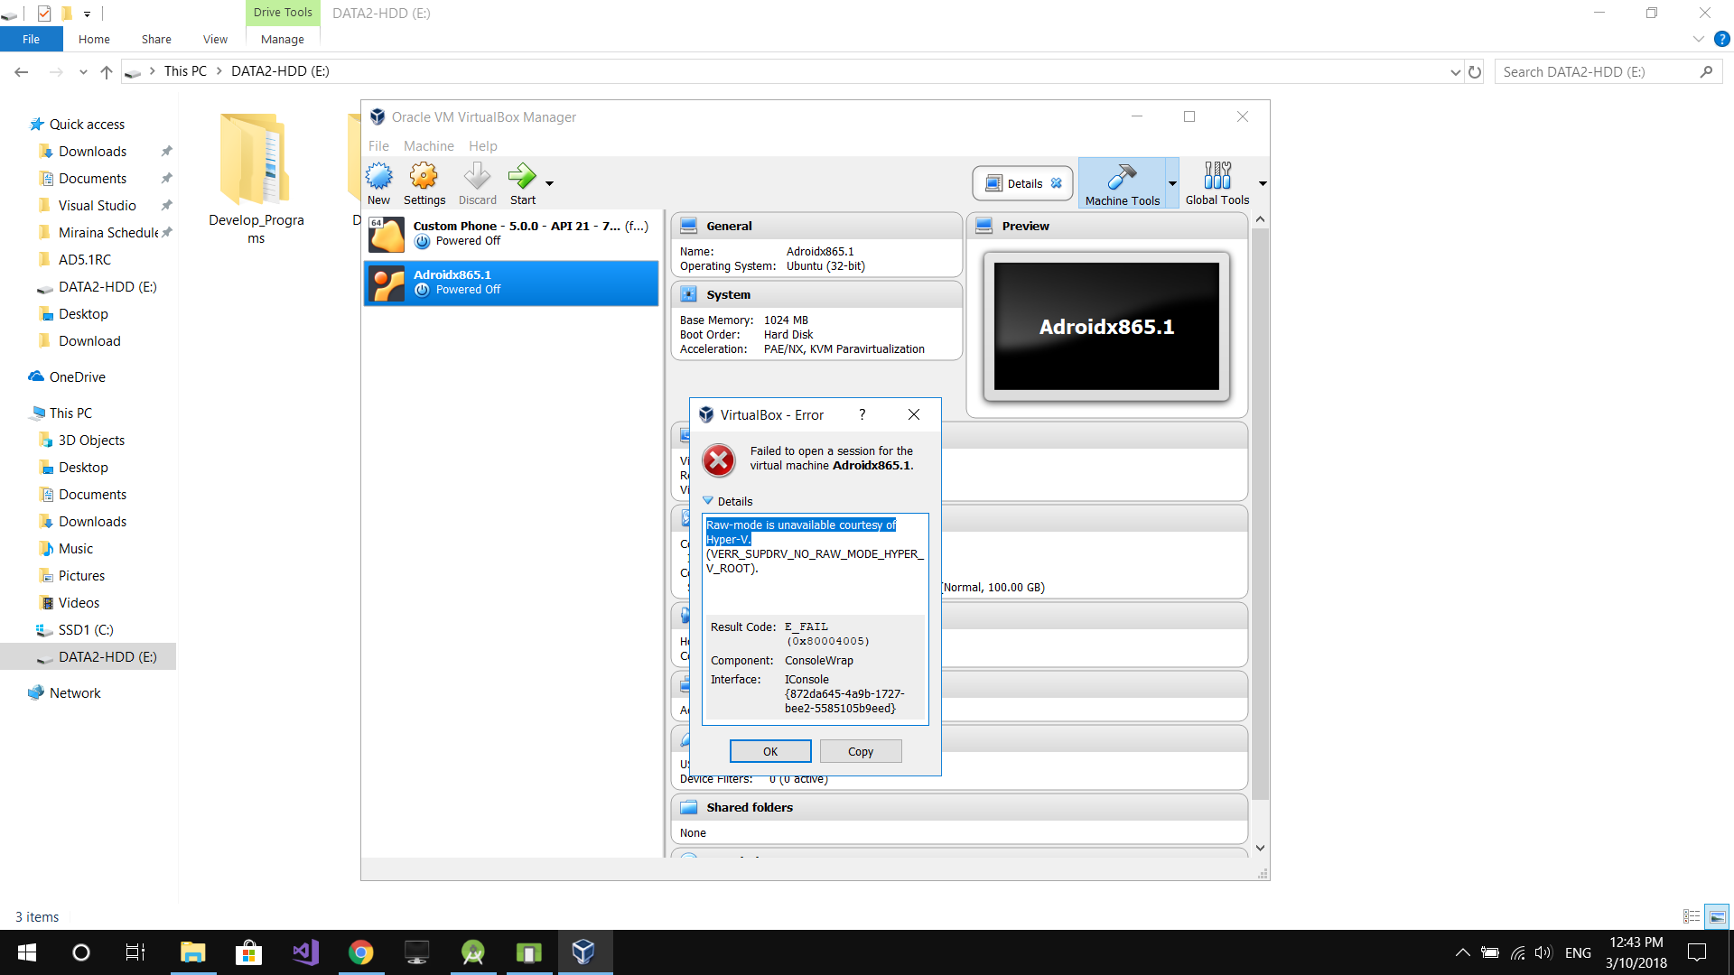This screenshot has width=1734, height=975.
Task: Open Explorer help icon
Action: coord(1721,39)
